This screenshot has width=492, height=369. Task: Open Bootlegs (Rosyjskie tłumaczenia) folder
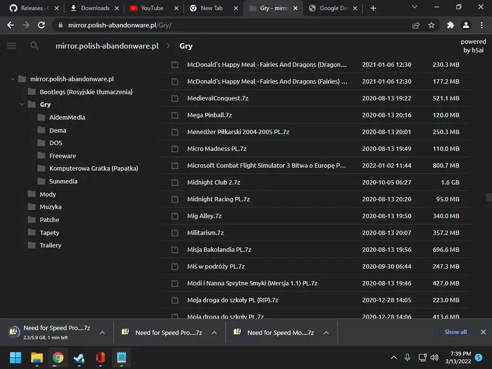(86, 92)
